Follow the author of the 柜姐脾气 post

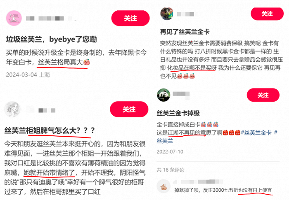coord(129,109)
